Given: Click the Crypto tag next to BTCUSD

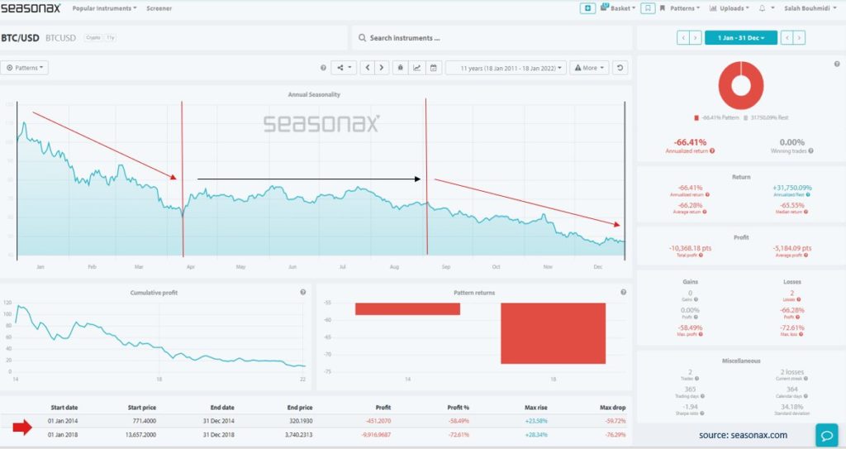Looking at the screenshot, I should [x=93, y=38].
